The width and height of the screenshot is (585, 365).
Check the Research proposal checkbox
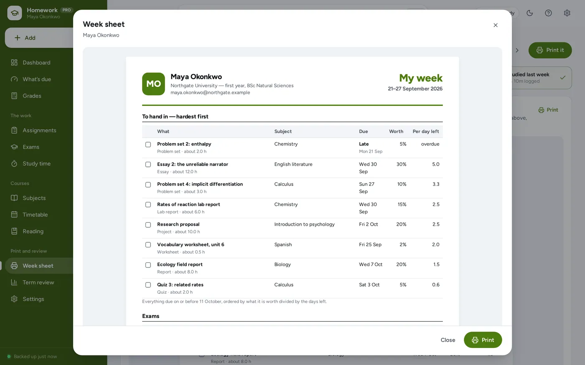click(148, 225)
